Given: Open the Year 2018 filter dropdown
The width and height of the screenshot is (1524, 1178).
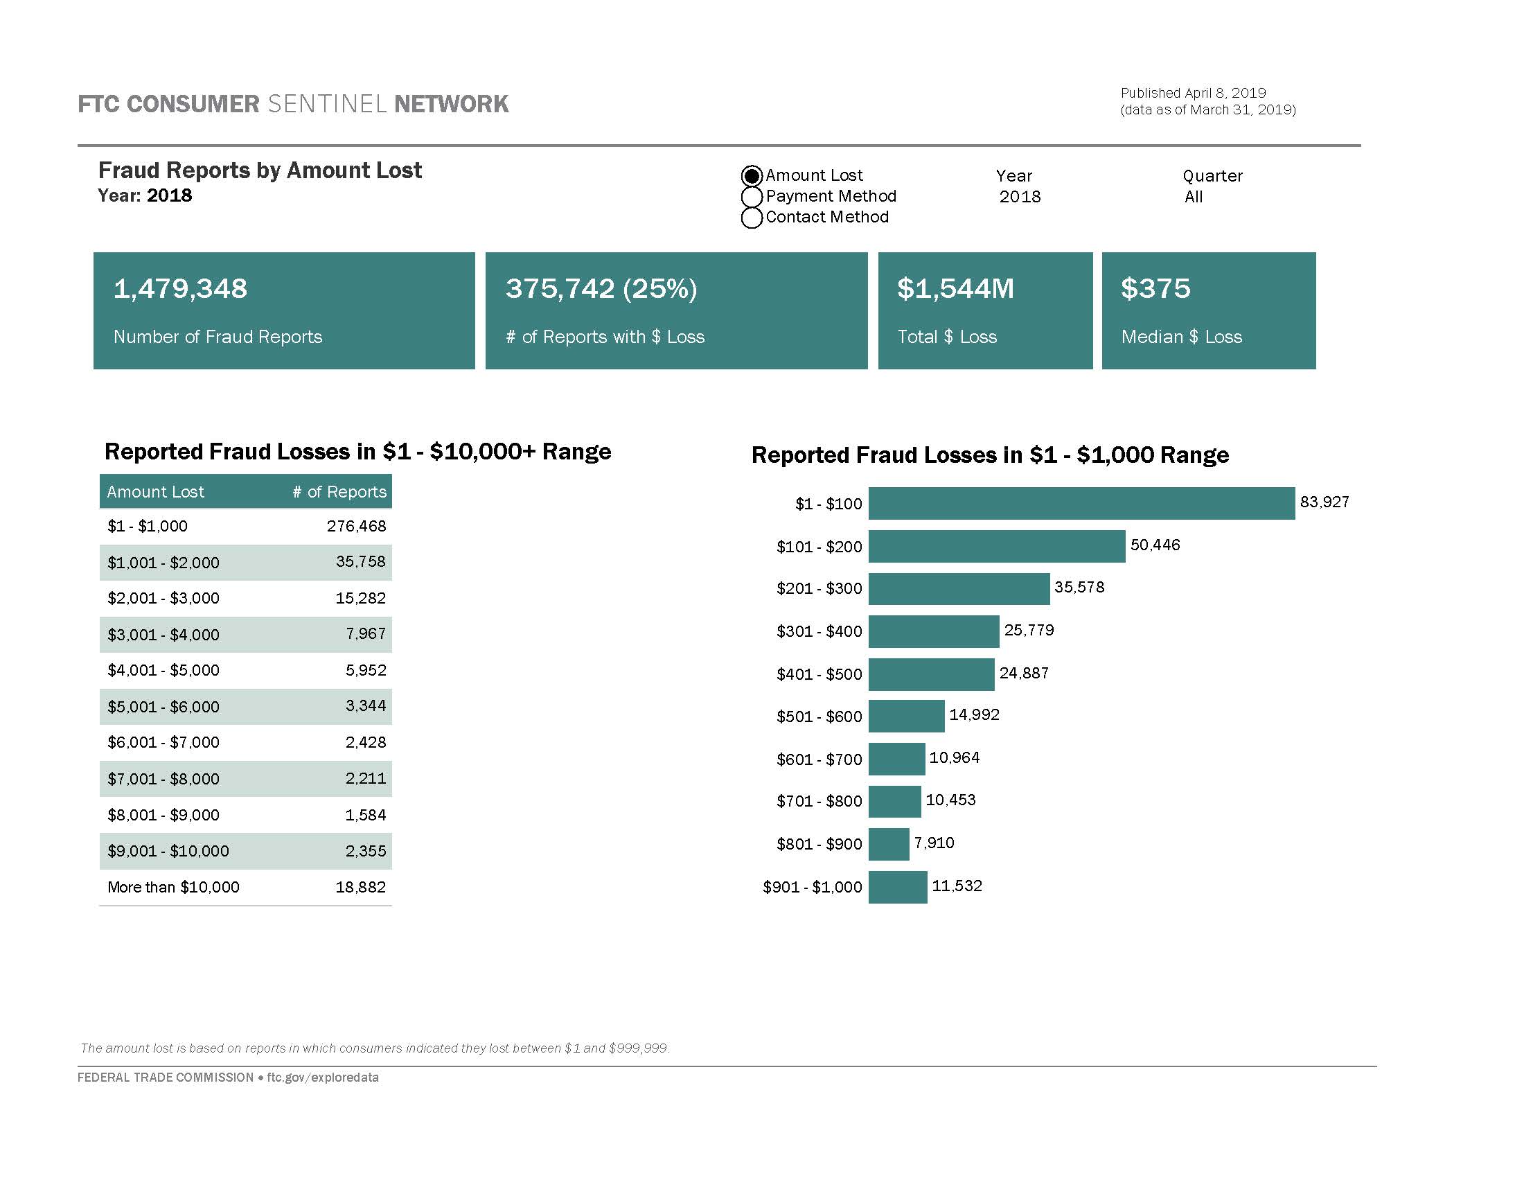Looking at the screenshot, I should (1020, 197).
